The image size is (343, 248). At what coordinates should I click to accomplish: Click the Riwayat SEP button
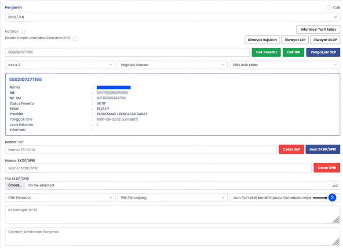pyautogui.click(x=295, y=40)
